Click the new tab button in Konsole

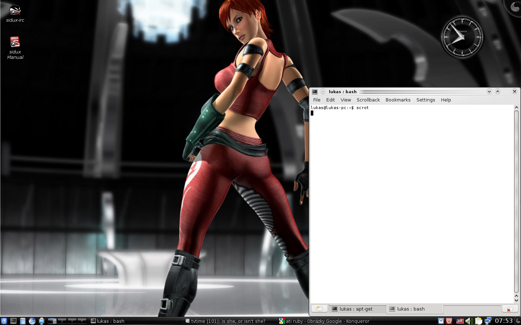point(319,309)
